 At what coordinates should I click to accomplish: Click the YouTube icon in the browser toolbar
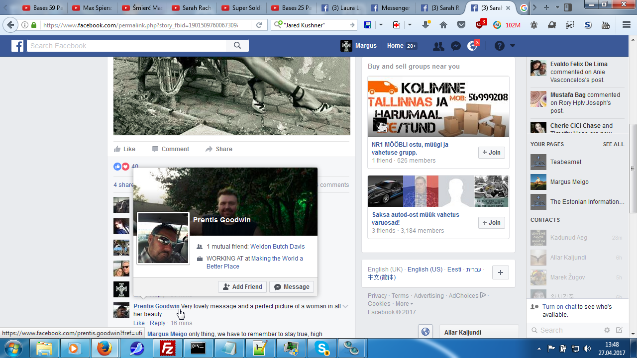(x=606, y=25)
